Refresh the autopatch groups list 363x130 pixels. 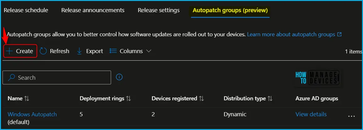pos(54,51)
